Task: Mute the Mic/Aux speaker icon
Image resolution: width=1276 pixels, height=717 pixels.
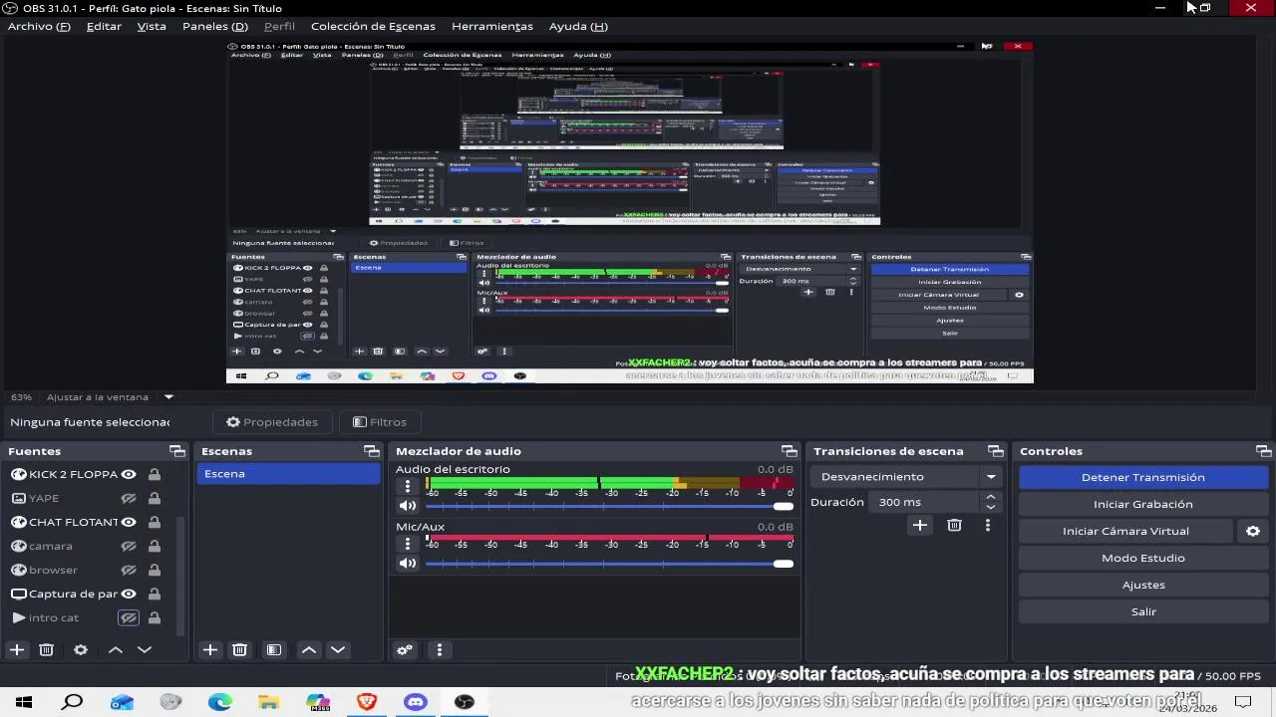Action: click(x=407, y=564)
